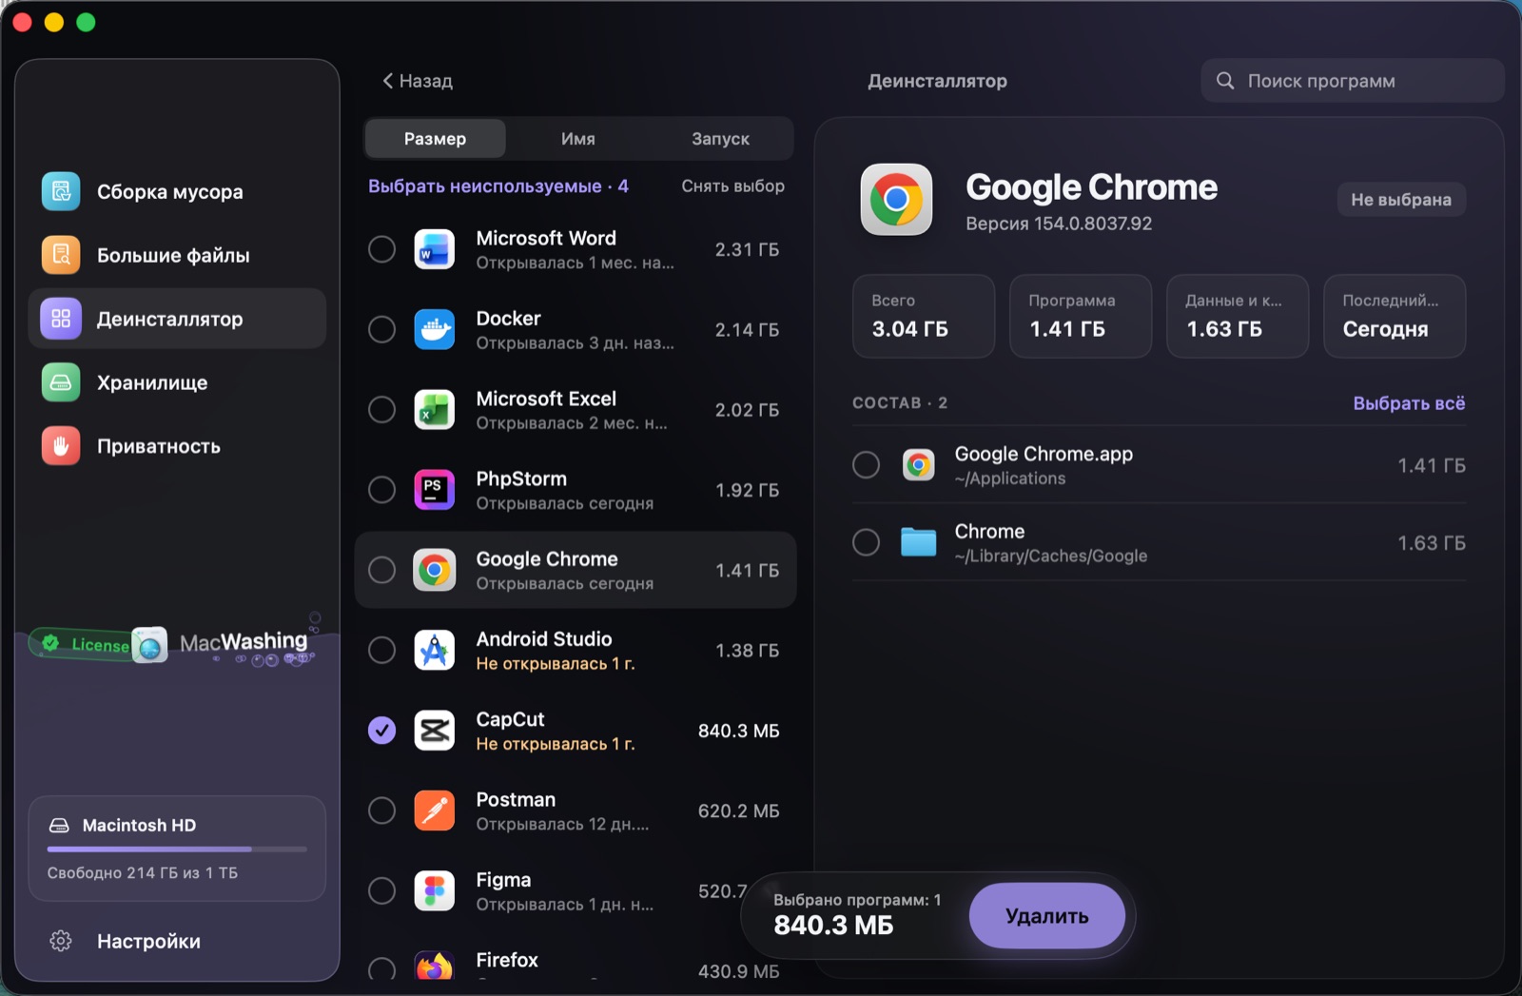This screenshot has height=996, width=1522.
Task: Click the Postman app icon
Action: click(x=435, y=810)
